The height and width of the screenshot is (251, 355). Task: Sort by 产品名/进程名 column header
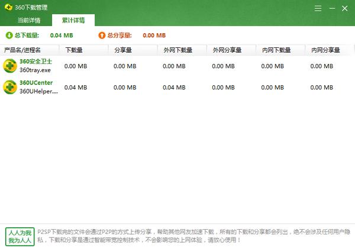[30, 50]
